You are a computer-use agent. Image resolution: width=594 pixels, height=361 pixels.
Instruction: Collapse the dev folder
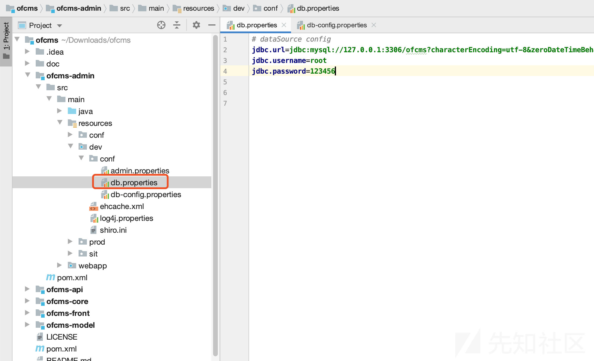71,146
